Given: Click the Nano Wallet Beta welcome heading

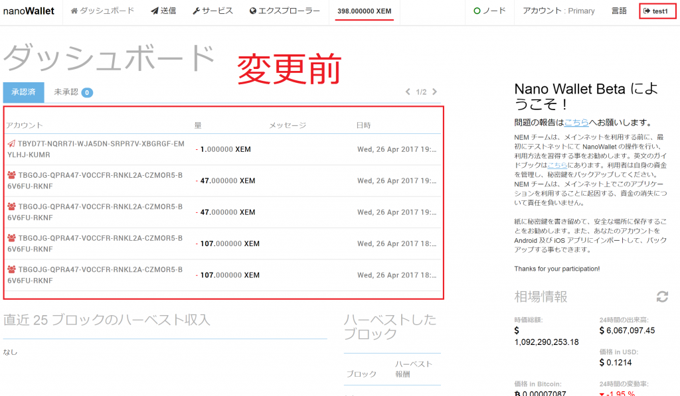Looking at the screenshot, I should [x=586, y=96].
